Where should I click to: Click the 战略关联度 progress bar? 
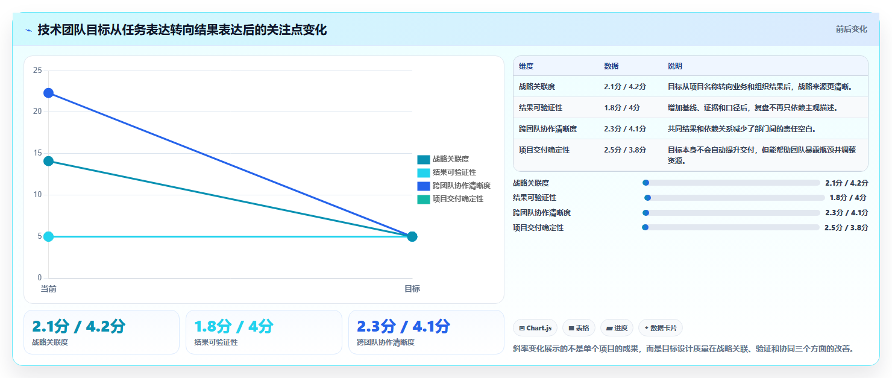pyautogui.click(x=731, y=183)
